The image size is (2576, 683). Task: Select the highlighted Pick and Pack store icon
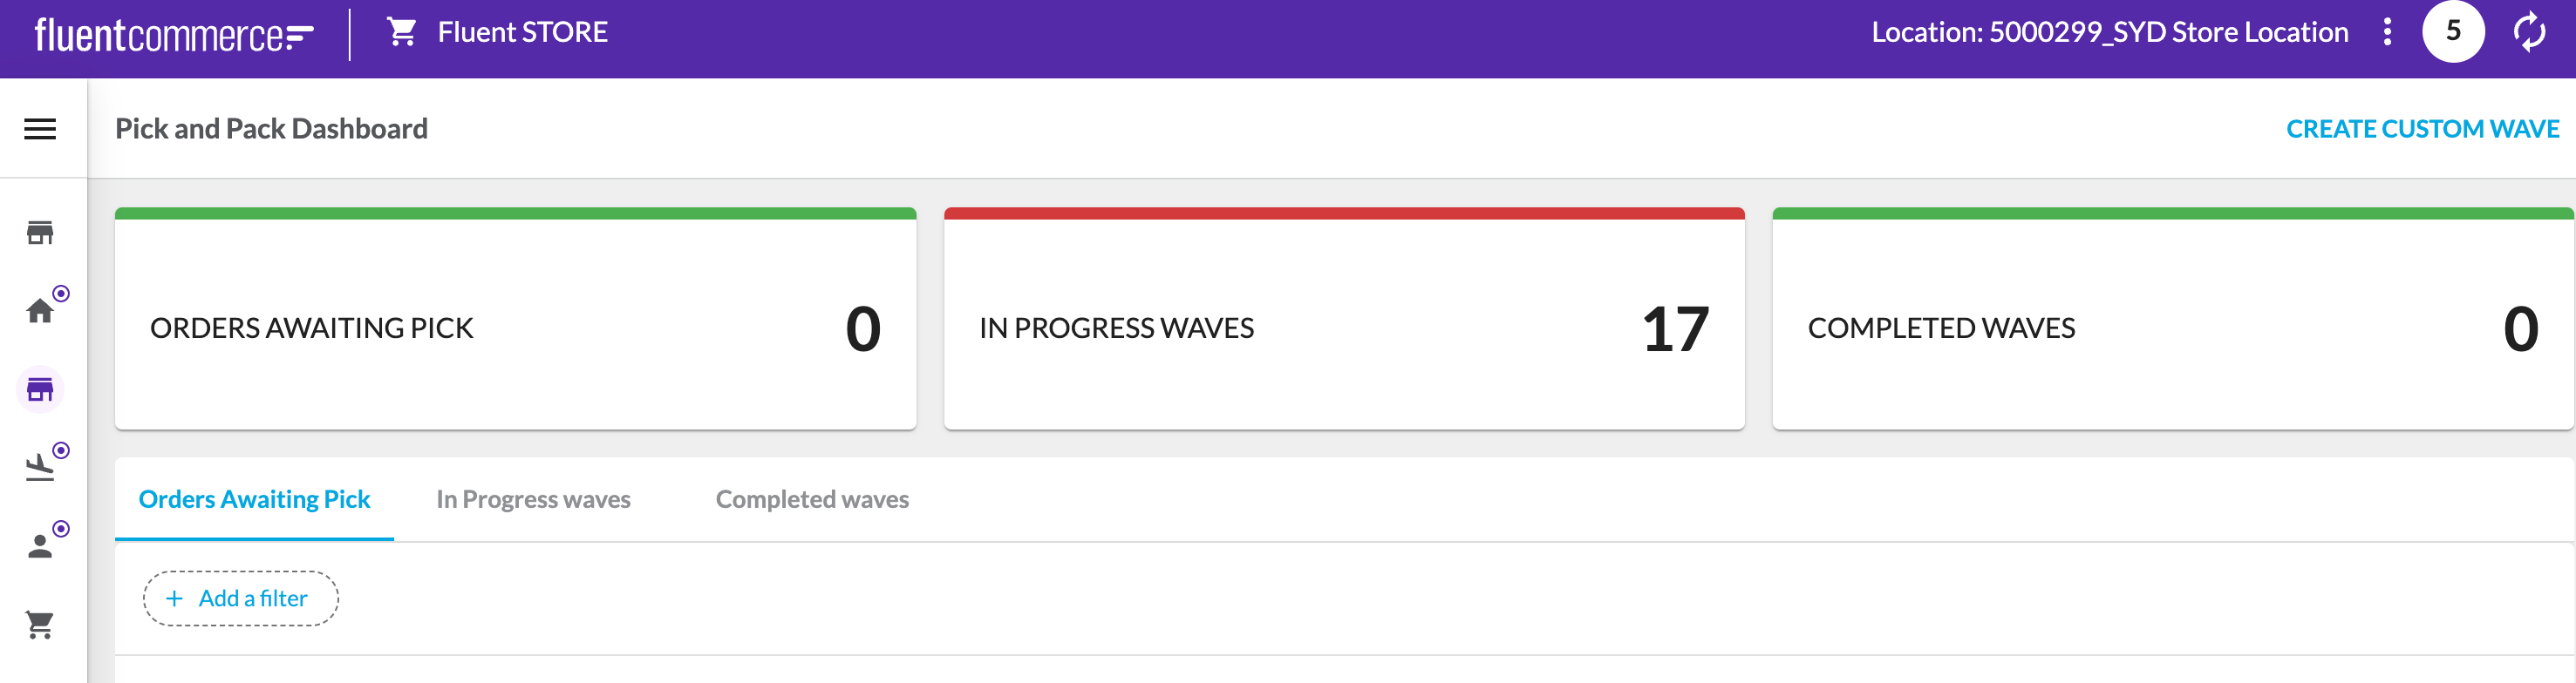(x=39, y=390)
